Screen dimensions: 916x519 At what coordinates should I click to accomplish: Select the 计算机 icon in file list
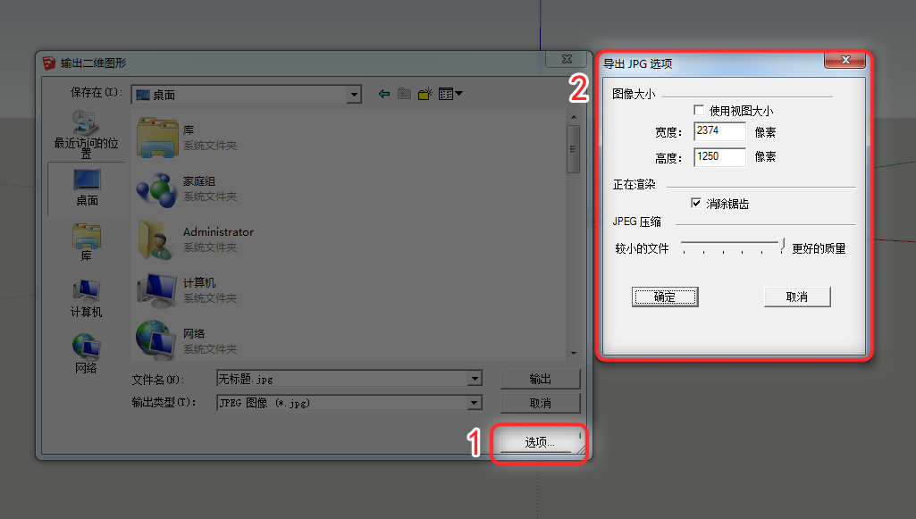point(156,290)
